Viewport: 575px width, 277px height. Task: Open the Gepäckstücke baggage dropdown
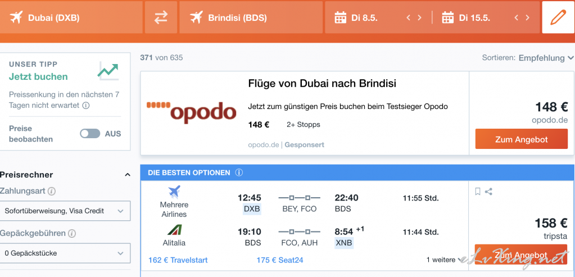65,253
